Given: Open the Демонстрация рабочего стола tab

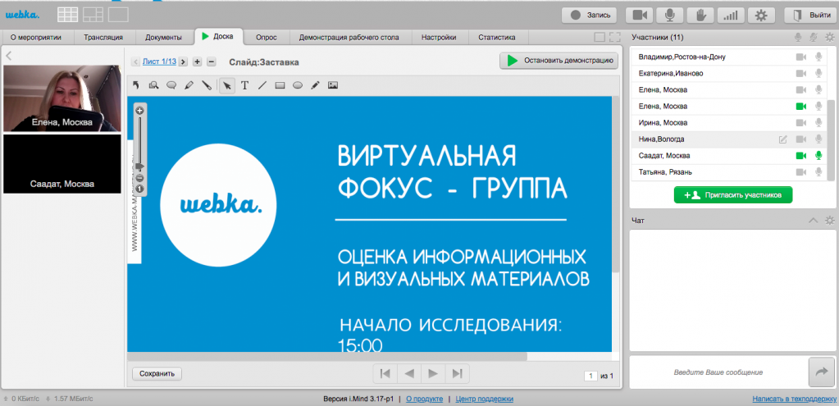Looking at the screenshot, I should pyautogui.click(x=352, y=38).
